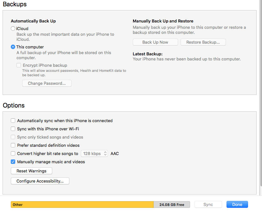Choose the This computer backup option

(13, 47)
